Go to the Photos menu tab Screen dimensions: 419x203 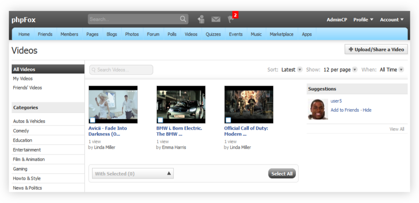click(132, 34)
